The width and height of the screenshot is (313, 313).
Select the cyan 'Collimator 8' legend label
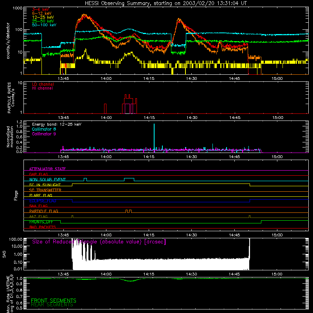click(x=44, y=129)
